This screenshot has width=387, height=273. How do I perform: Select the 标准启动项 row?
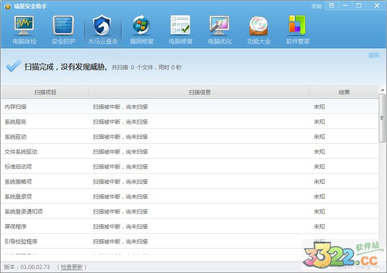190,167
